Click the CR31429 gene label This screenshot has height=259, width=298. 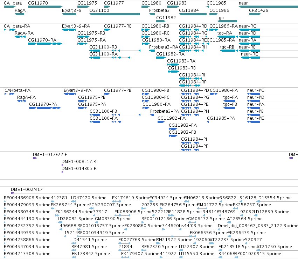(259, 10)
